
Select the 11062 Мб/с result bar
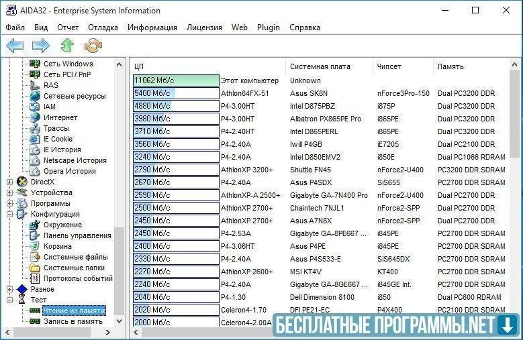coord(176,80)
